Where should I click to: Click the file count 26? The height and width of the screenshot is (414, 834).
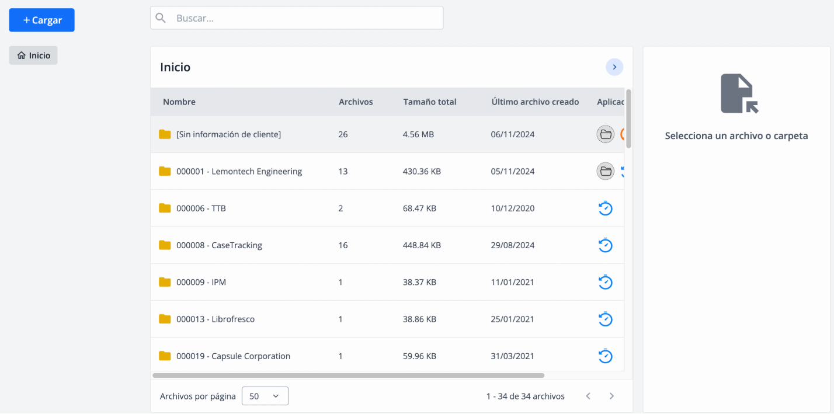343,134
